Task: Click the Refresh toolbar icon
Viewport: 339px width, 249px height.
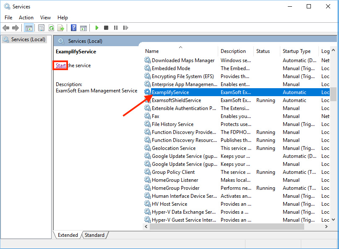Action: point(51,28)
